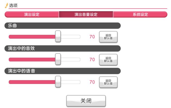Click the 演出中的语音 value 70 readout
Viewport: 171px width, 108px height.
point(92,82)
